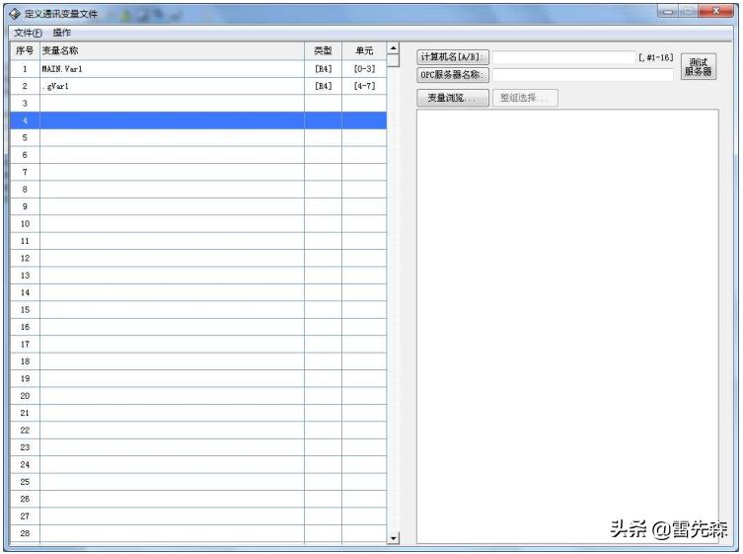Open the 文件(F) menu
The width and height of the screenshot is (743, 554).
coord(28,33)
